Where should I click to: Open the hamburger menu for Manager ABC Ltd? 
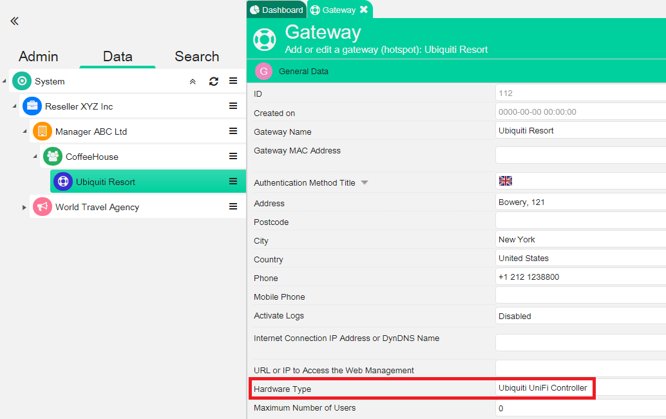click(233, 132)
